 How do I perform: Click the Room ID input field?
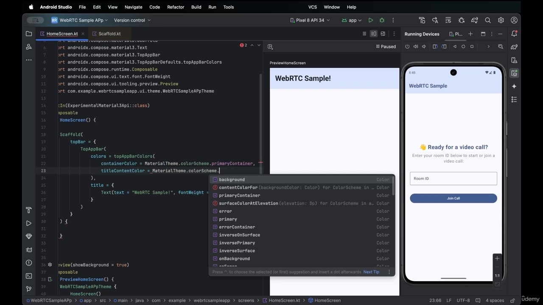(453, 178)
